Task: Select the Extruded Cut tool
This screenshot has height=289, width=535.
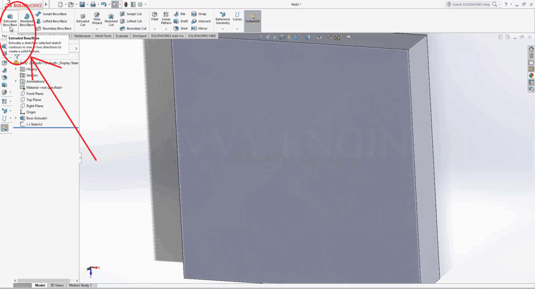Action: click(x=83, y=19)
